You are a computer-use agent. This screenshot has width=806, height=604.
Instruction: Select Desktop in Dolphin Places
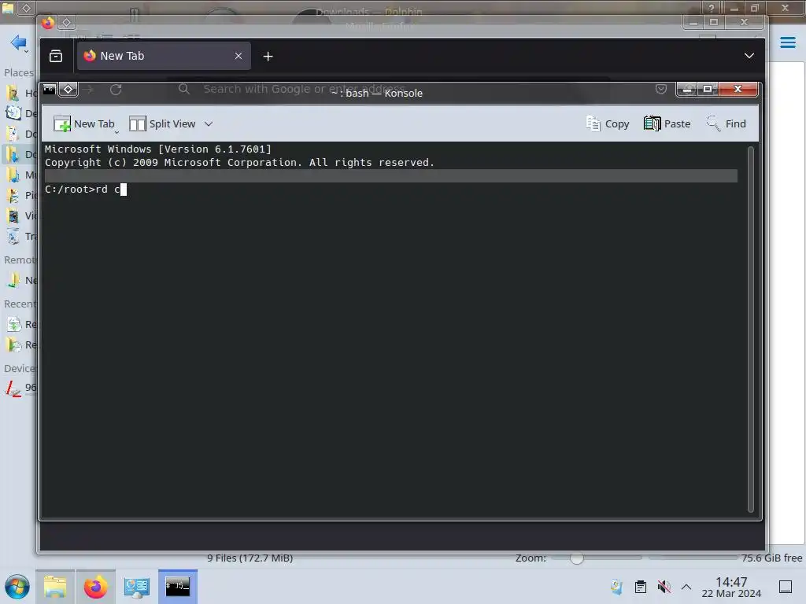20,113
